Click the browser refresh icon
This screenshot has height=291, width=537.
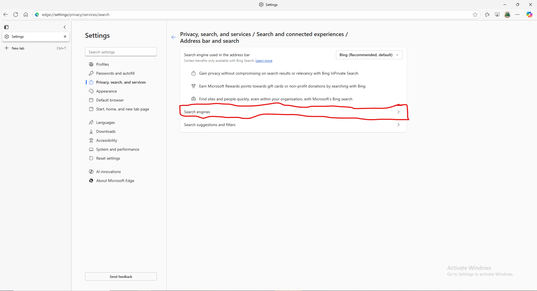coord(16,15)
